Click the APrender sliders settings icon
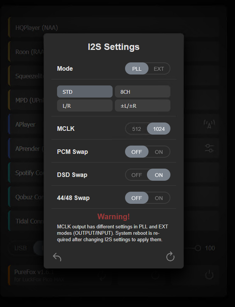The width and height of the screenshot is (235, 307). point(209,148)
